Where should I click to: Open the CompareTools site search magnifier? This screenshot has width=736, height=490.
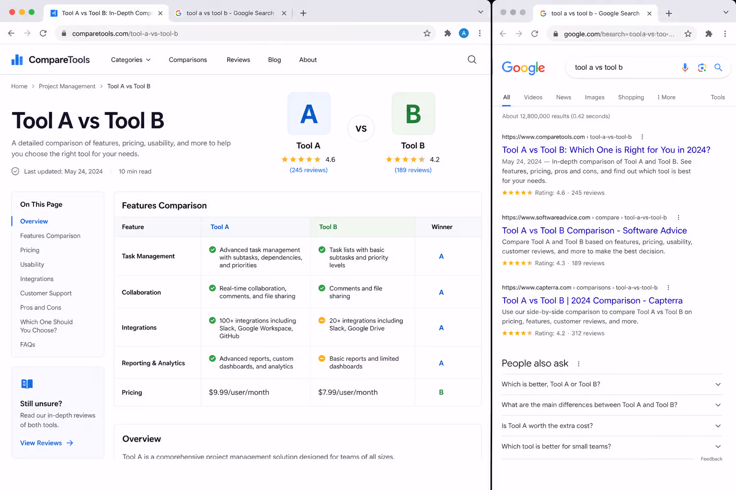(472, 59)
